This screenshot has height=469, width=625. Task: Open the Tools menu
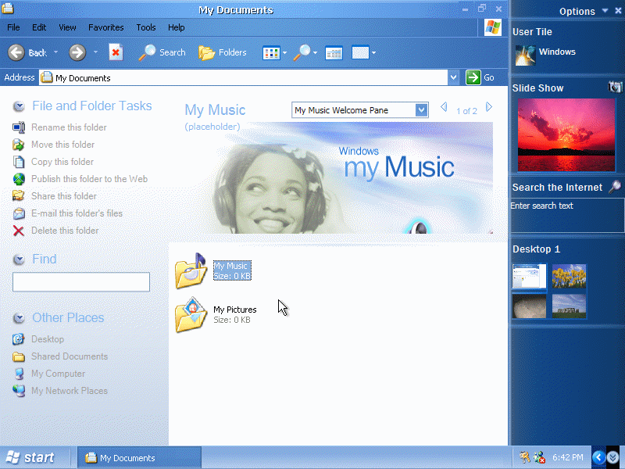pyautogui.click(x=146, y=27)
